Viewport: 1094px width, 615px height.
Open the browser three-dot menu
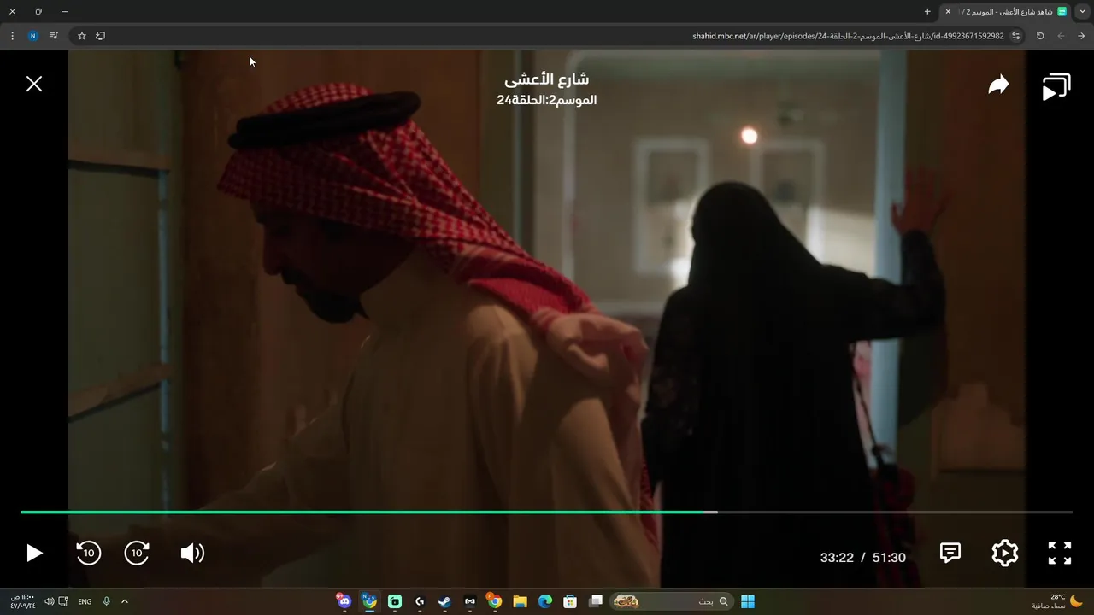point(12,36)
